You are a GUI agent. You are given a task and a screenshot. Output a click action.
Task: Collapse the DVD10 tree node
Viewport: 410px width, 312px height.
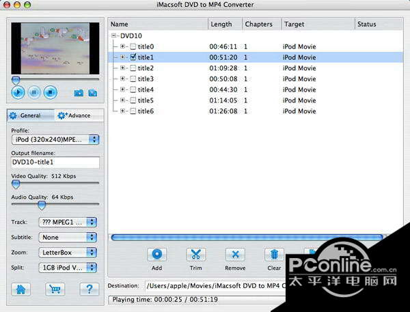click(113, 36)
